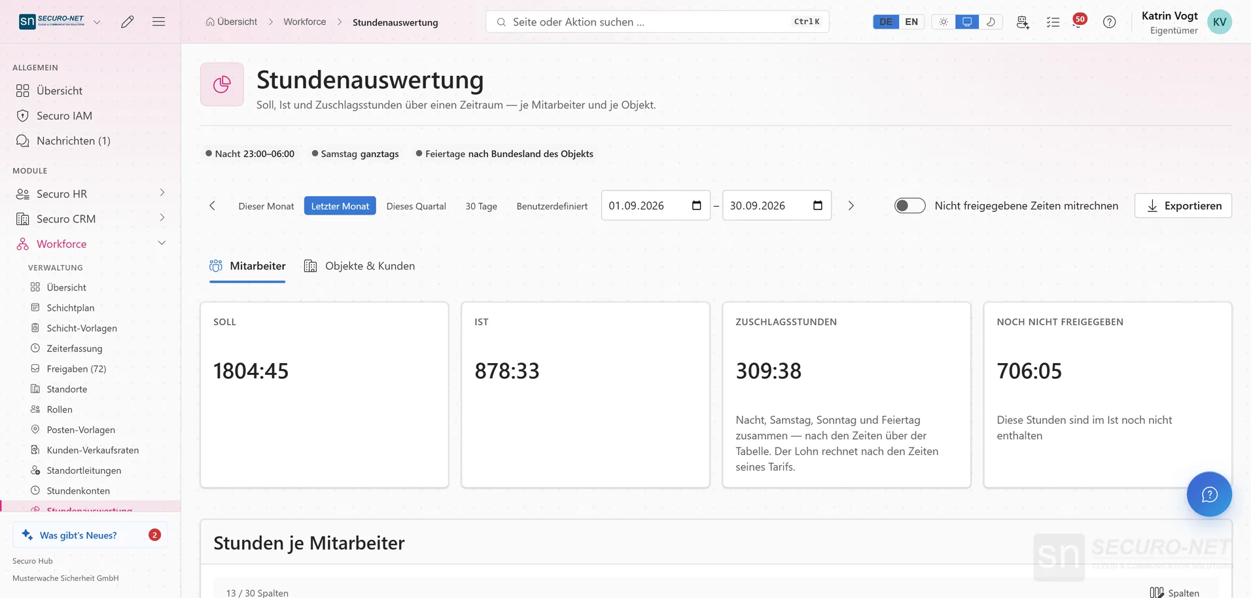Select the 30 Tage range

coord(481,206)
